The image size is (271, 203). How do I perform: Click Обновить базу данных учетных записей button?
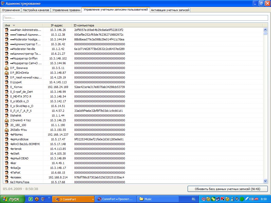point(228,189)
